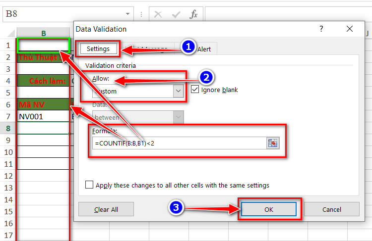The image size is (372, 241).
Task: Click the Select All corner triangle of sheet
Action: (x=11, y=34)
